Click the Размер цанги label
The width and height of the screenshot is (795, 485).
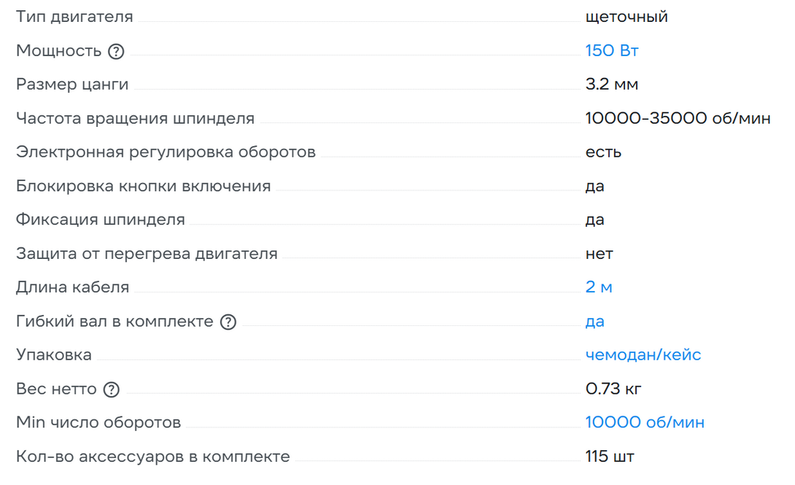[x=72, y=85]
